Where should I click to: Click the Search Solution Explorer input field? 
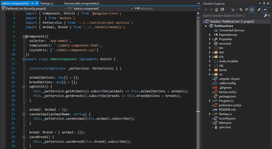(x=232, y=16)
